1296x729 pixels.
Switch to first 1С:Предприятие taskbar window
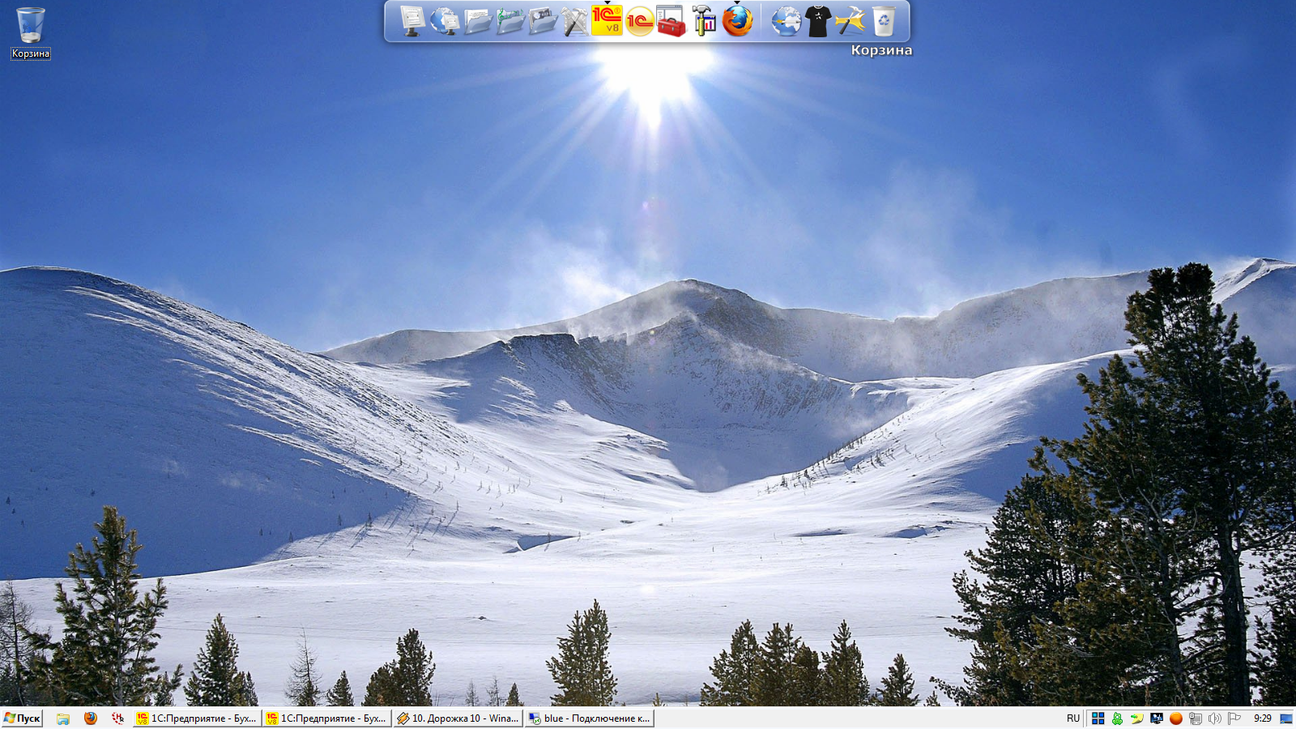(x=197, y=718)
